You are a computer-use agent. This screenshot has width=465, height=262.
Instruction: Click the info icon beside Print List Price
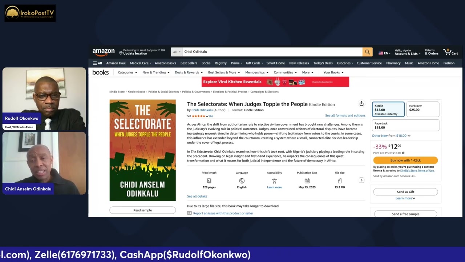tap(403, 153)
